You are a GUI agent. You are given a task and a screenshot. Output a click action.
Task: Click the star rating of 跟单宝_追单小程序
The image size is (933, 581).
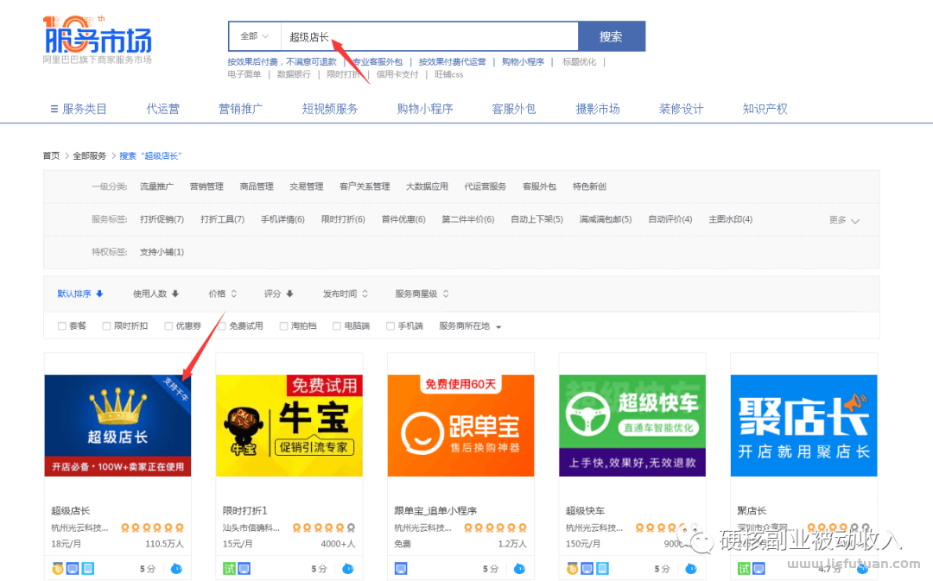coord(495,527)
